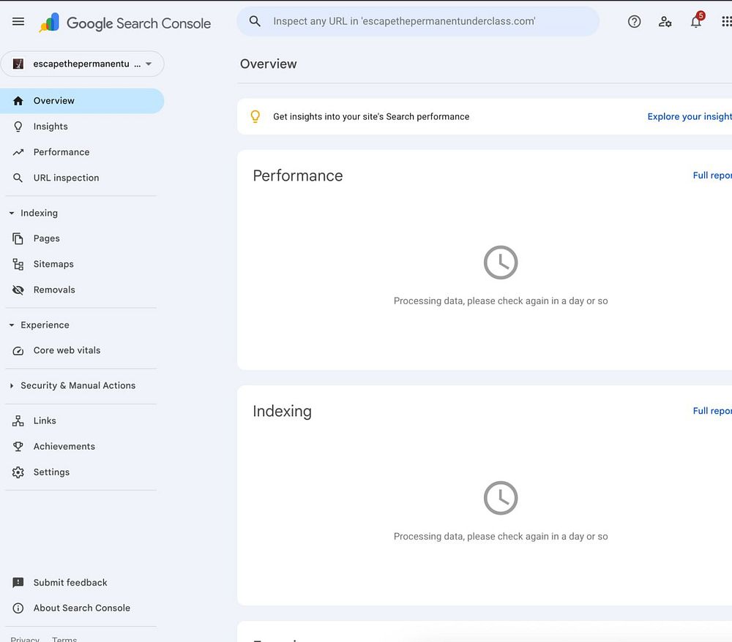Screen dimensions: 732x642
Task: Open Sitemaps in the sidebar
Action: click(x=53, y=264)
